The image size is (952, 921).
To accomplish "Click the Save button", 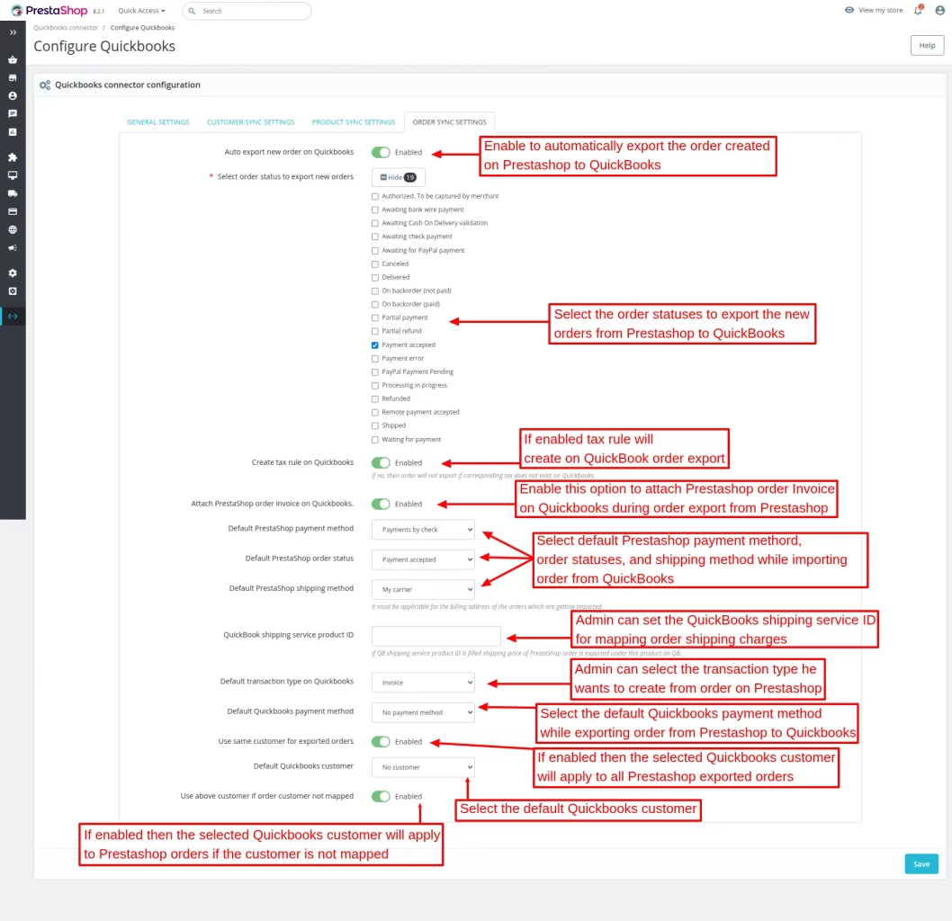I will pyautogui.click(x=921, y=864).
